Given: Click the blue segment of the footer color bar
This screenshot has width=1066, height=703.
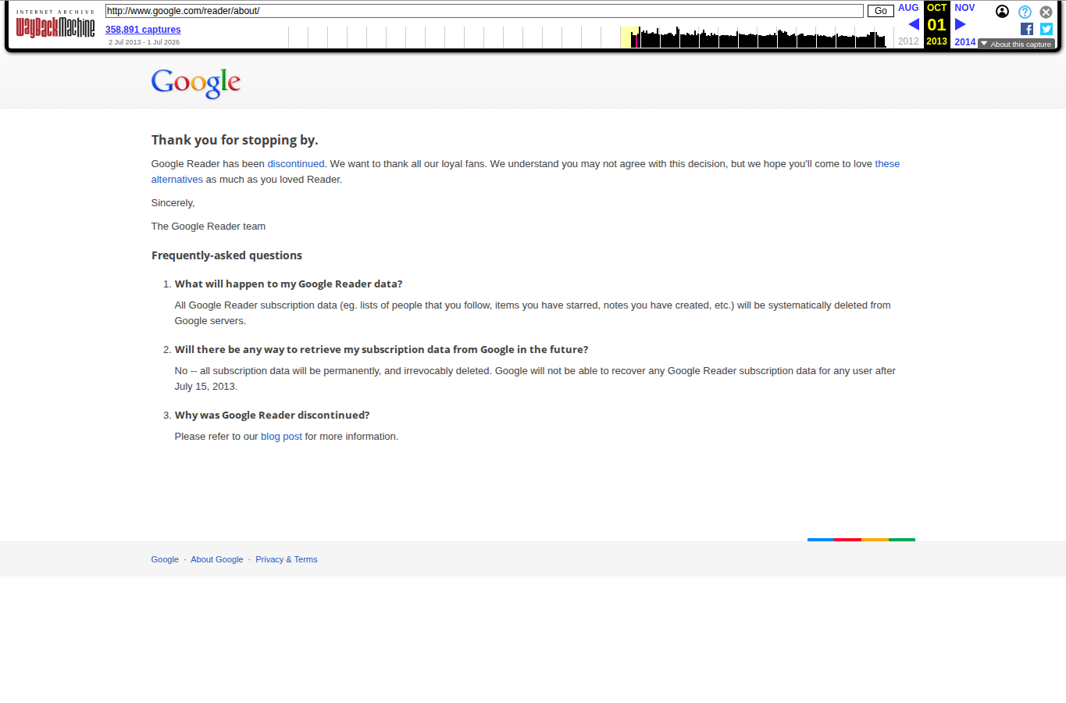Looking at the screenshot, I should (x=821, y=540).
